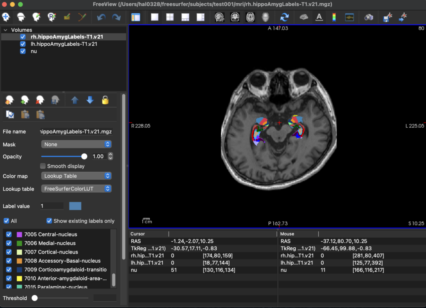Select the 3D head view icon
Viewport: 426px width, 308px height.
tap(265, 17)
